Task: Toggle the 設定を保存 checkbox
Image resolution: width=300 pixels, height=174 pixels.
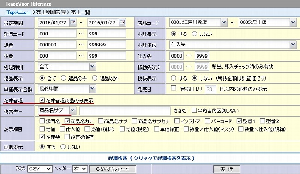Action: click(67, 137)
